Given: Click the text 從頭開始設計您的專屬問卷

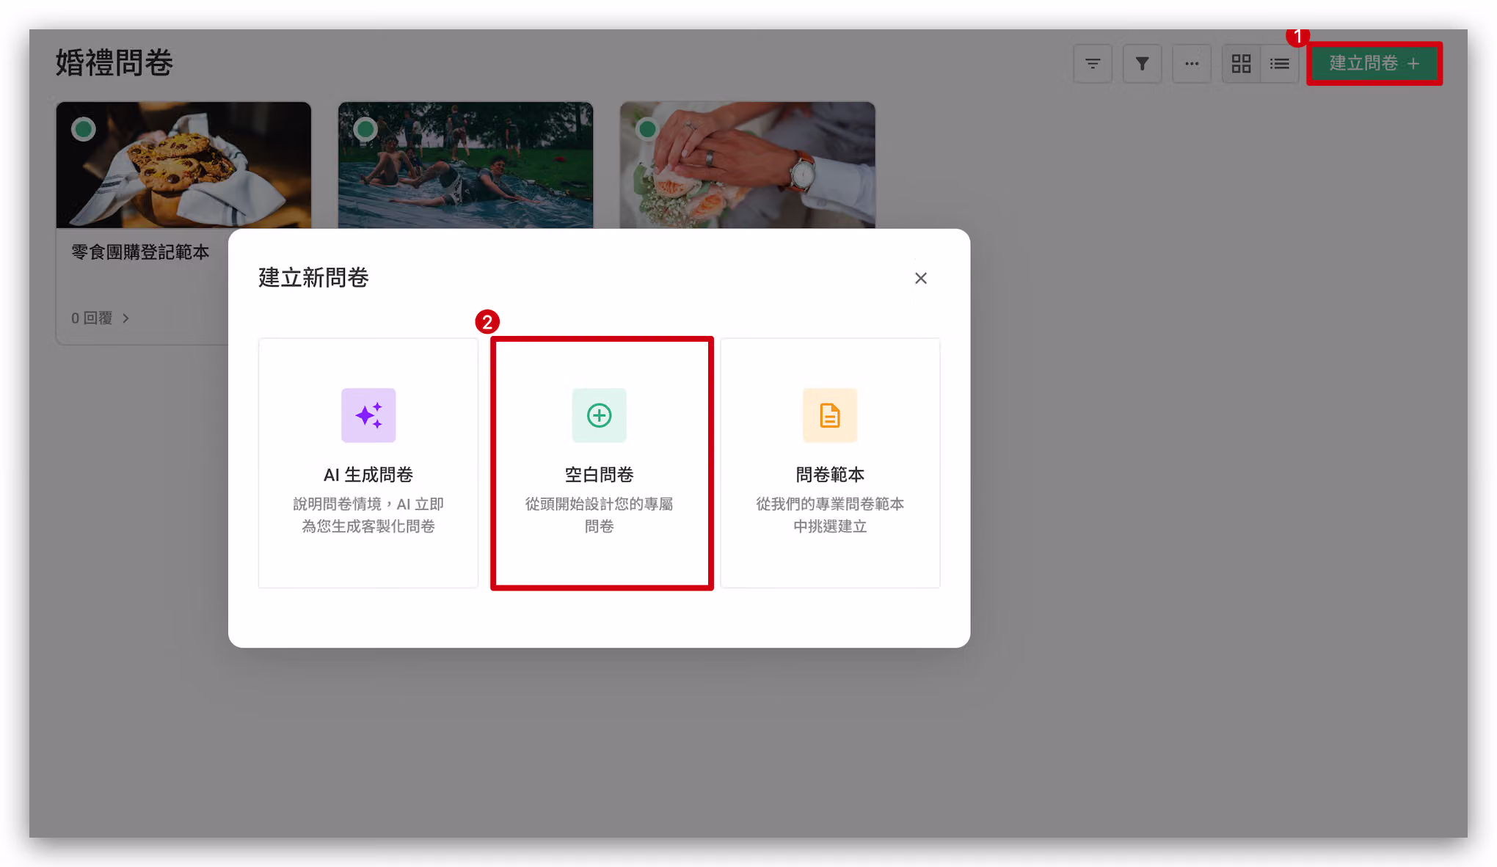Looking at the screenshot, I should [x=600, y=515].
